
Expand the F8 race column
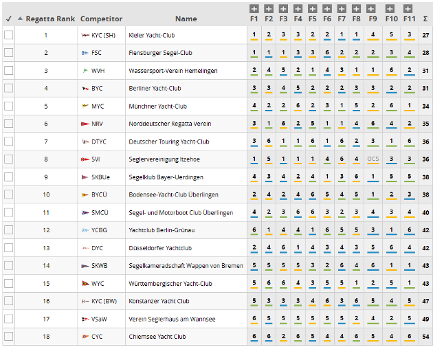tap(356, 9)
